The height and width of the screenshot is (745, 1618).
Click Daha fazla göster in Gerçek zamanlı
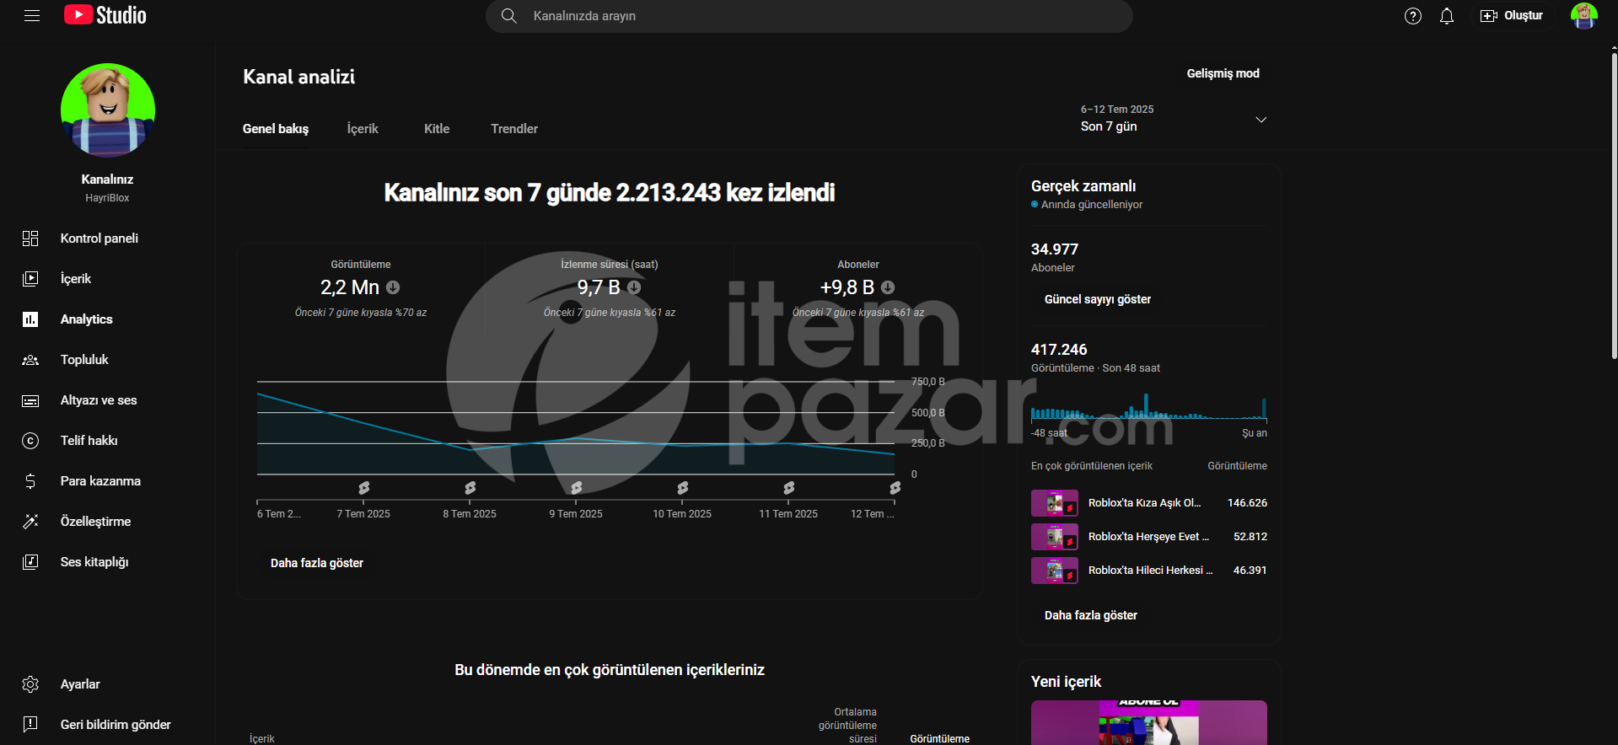[x=1091, y=615]
